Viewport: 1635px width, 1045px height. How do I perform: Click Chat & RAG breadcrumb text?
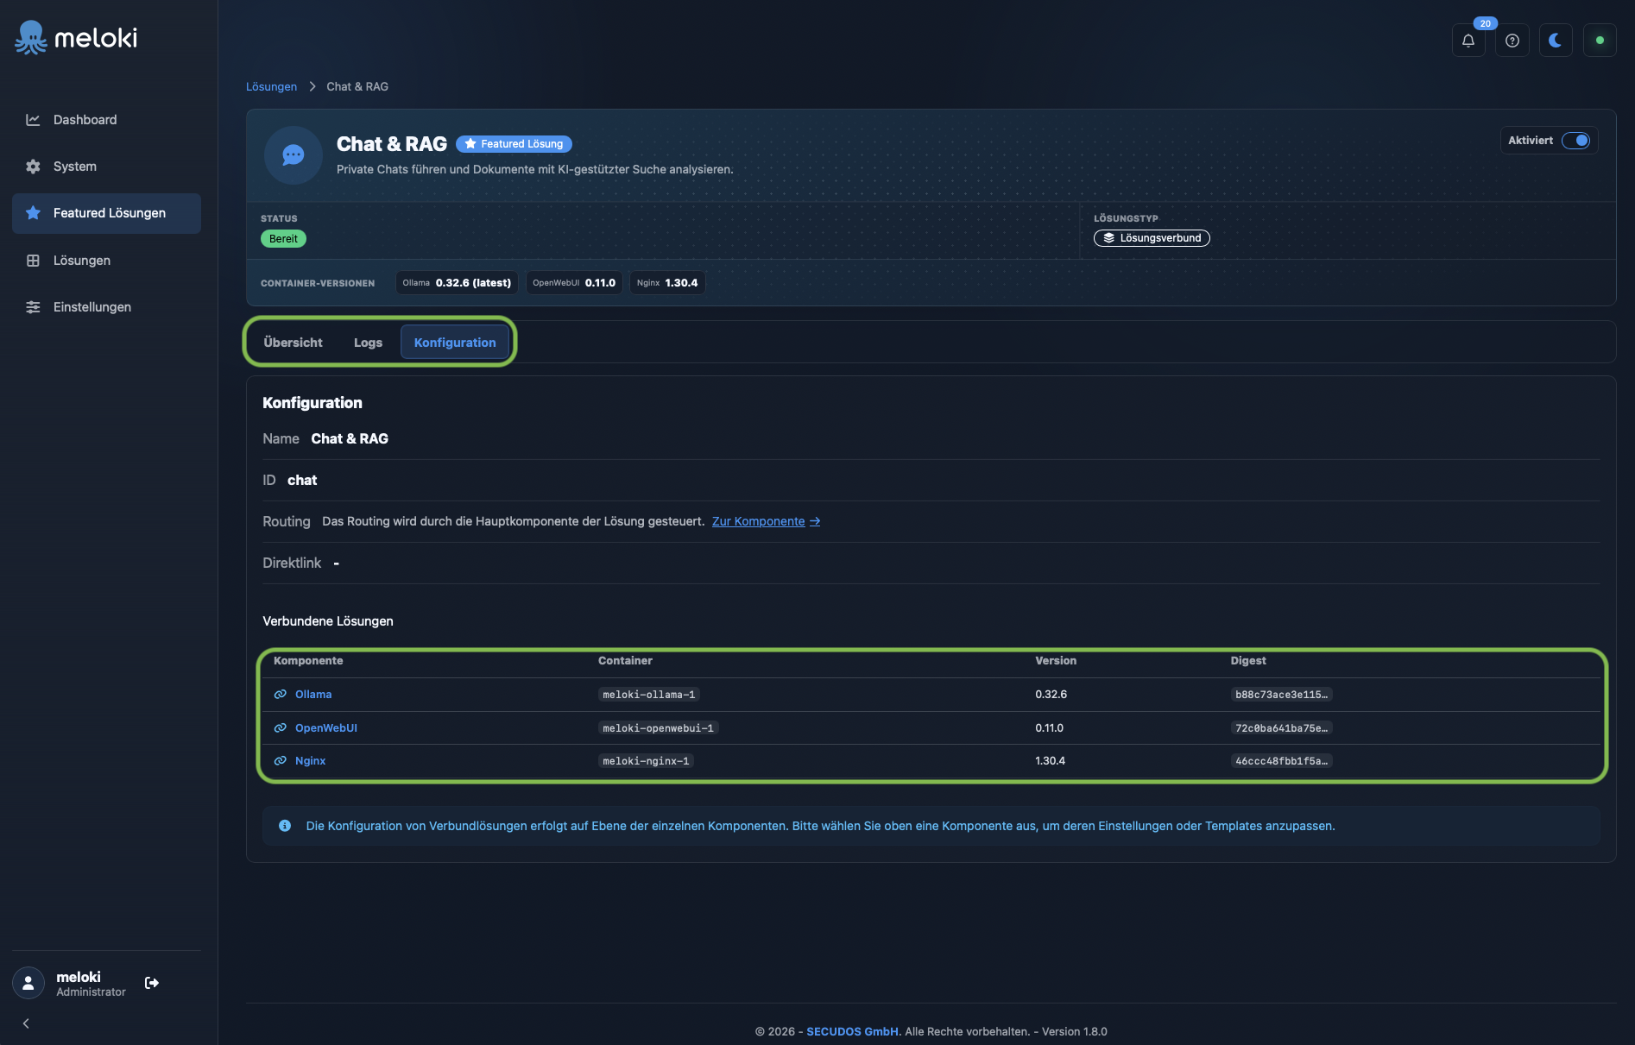point(357,87)
